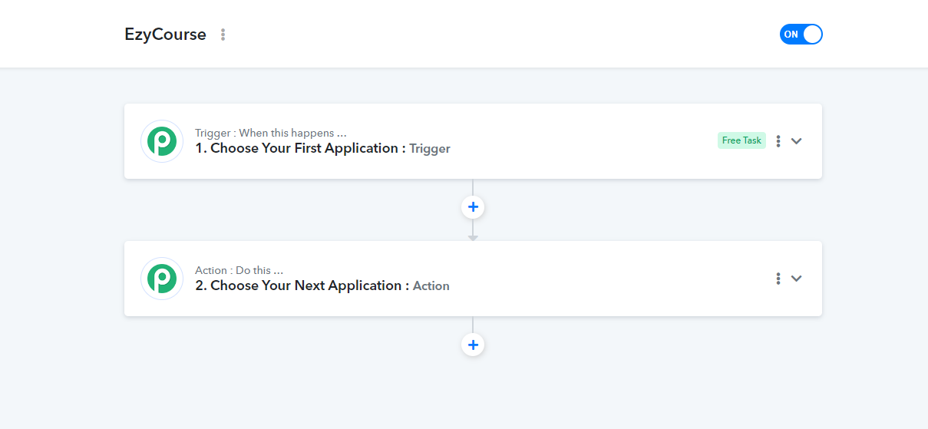This screenshot has height=429, width=928.
Task: Open the three-dot menu beside EzyCourse title
Action: click(223, 35)
